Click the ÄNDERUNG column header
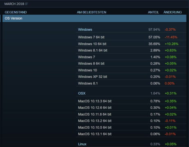The image size is (189, 147). click(x=173, y=12)
